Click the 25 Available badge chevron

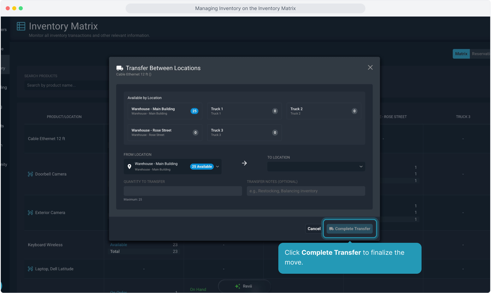coord(218,167)
